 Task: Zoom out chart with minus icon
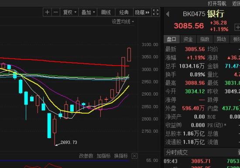click(x=56, y=12)
